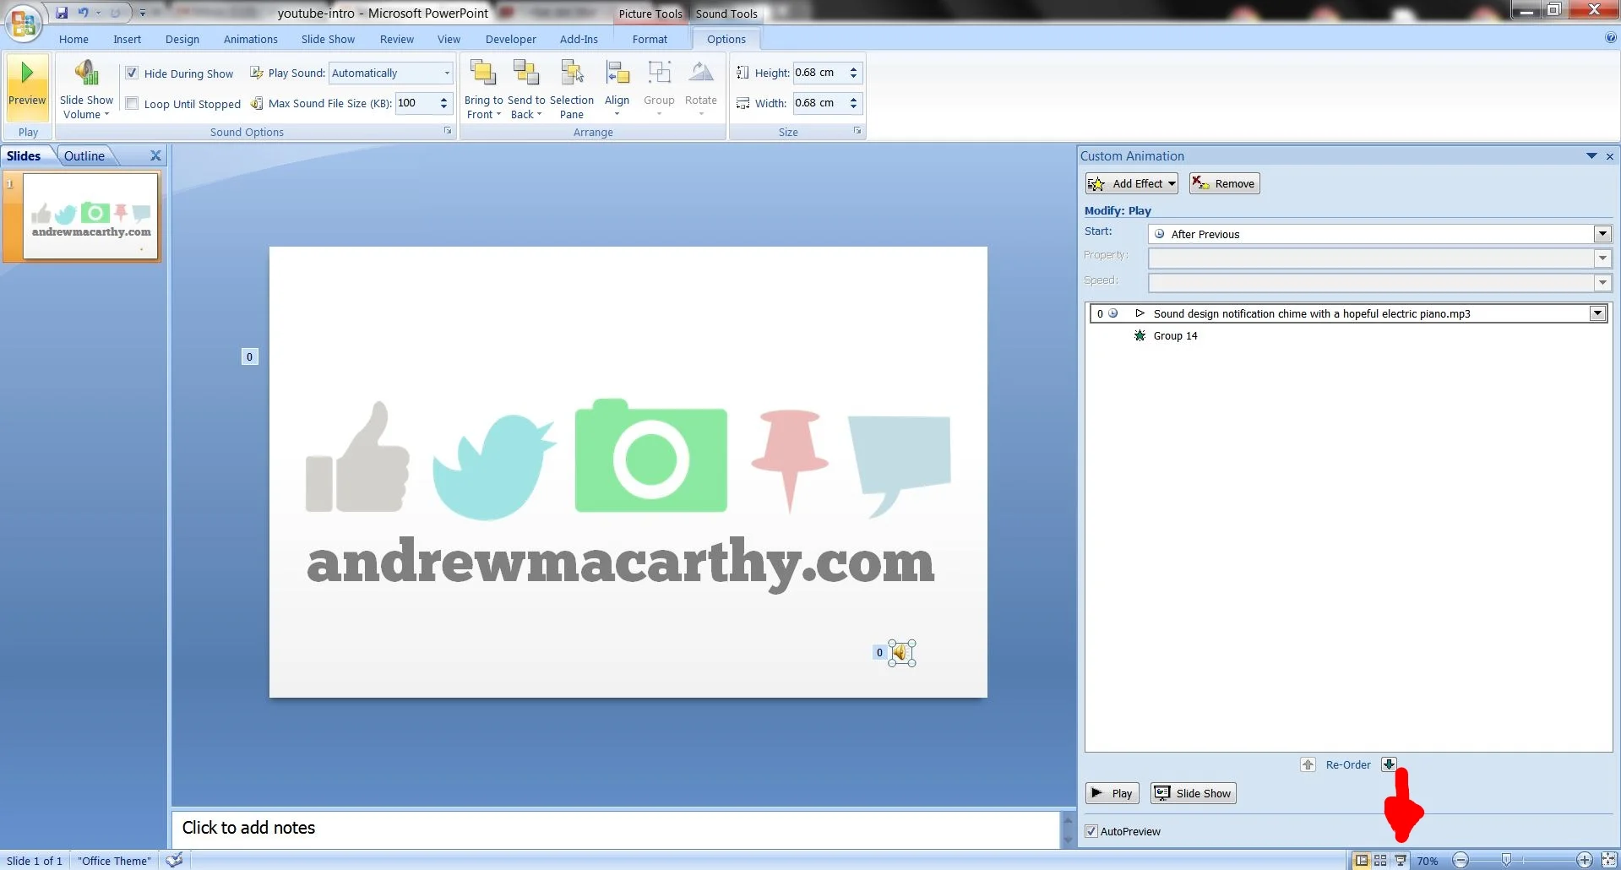
Task: Open Sound Options dialog launcher
Action: (x=448, y=131)
